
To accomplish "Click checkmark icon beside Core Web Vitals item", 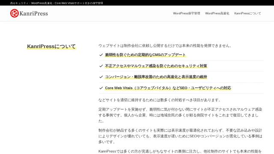I will click(x=101, y=88).
